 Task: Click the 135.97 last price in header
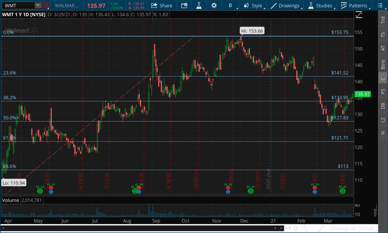point(96,6)
